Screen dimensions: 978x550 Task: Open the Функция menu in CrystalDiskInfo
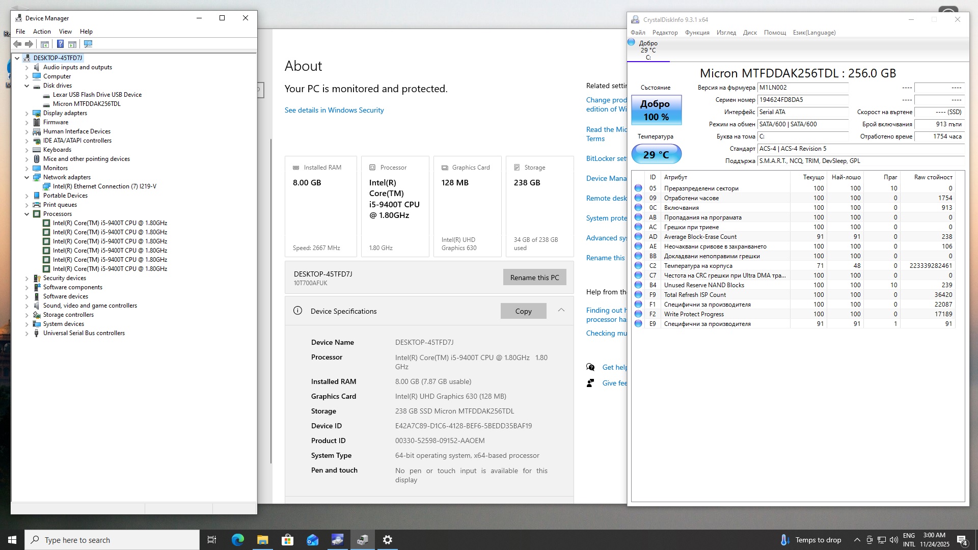[x=697, y=33]
